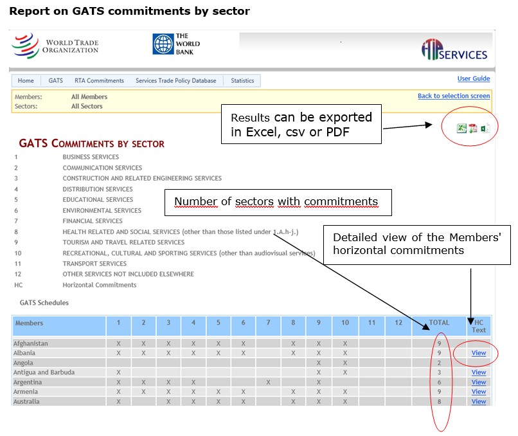
Task: Click the Horizontal Commitments legend entry
Action: point(100,285)
